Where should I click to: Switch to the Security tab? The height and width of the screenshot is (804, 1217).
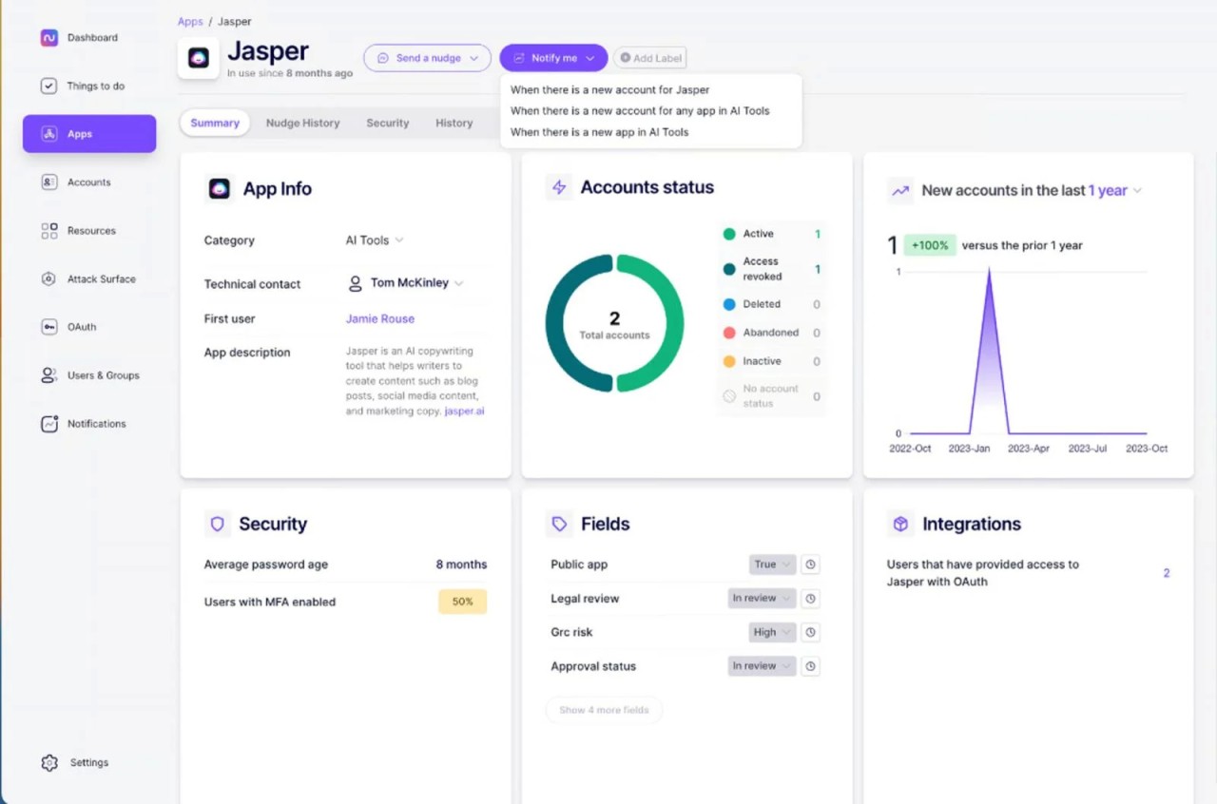pyautogui.click(x=388, y=124)
